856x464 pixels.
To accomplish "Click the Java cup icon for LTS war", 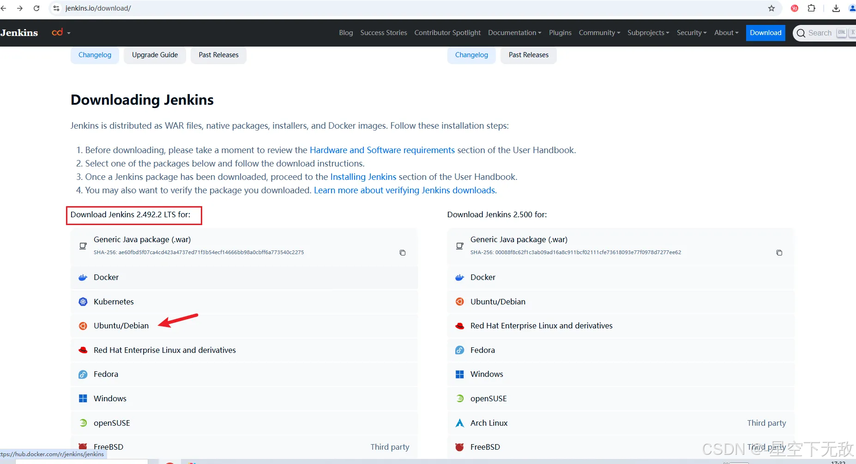I will (x=83, y=246).
